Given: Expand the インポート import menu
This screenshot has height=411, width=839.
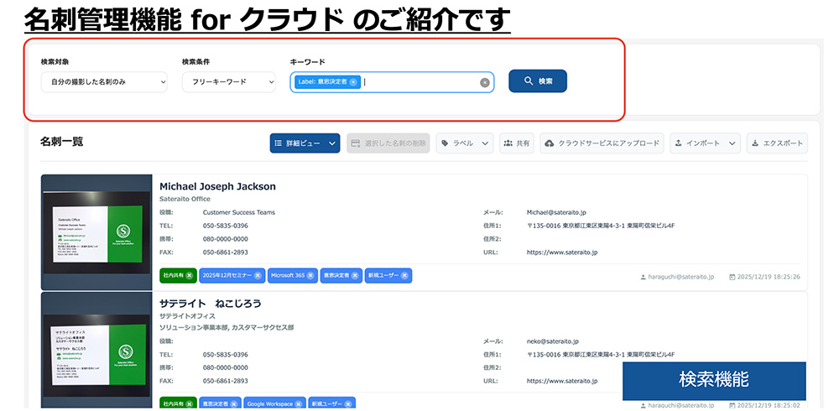Looking at the screenshot, I should pos(706,143).
